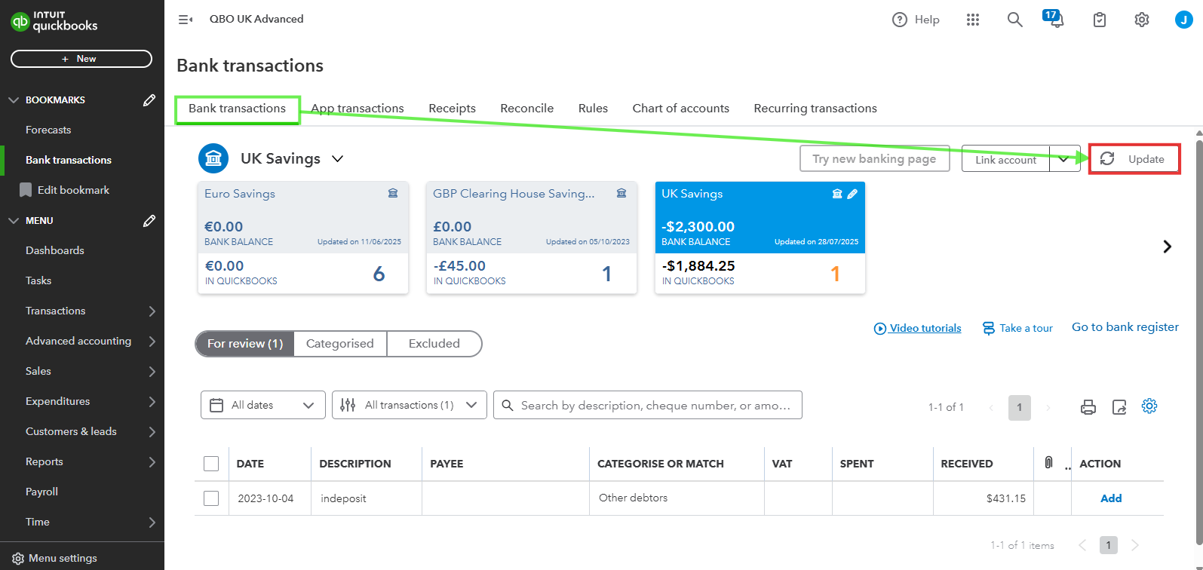Screen dimensions: 1203x570
Task: Switch to the Chart of accounts tab
Action: tap(680, 109)
